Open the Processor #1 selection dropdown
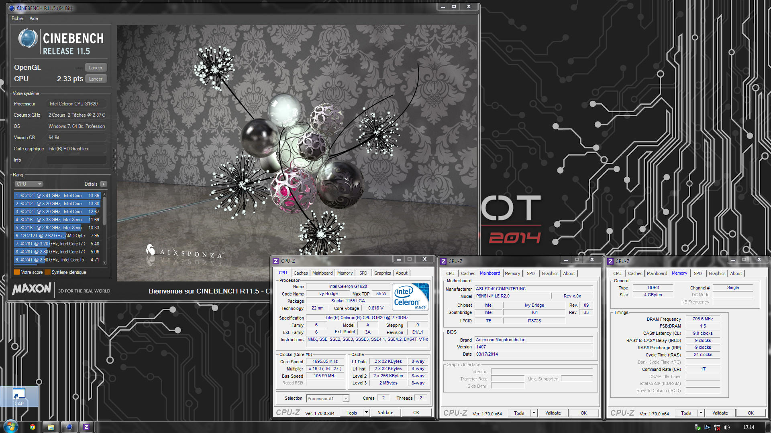Viewport: 771px width, 433px height. point(328,399)
